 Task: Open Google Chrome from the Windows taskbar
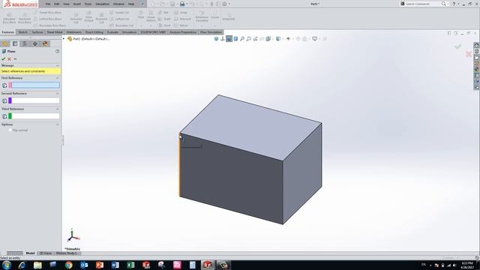pos(68,265)
